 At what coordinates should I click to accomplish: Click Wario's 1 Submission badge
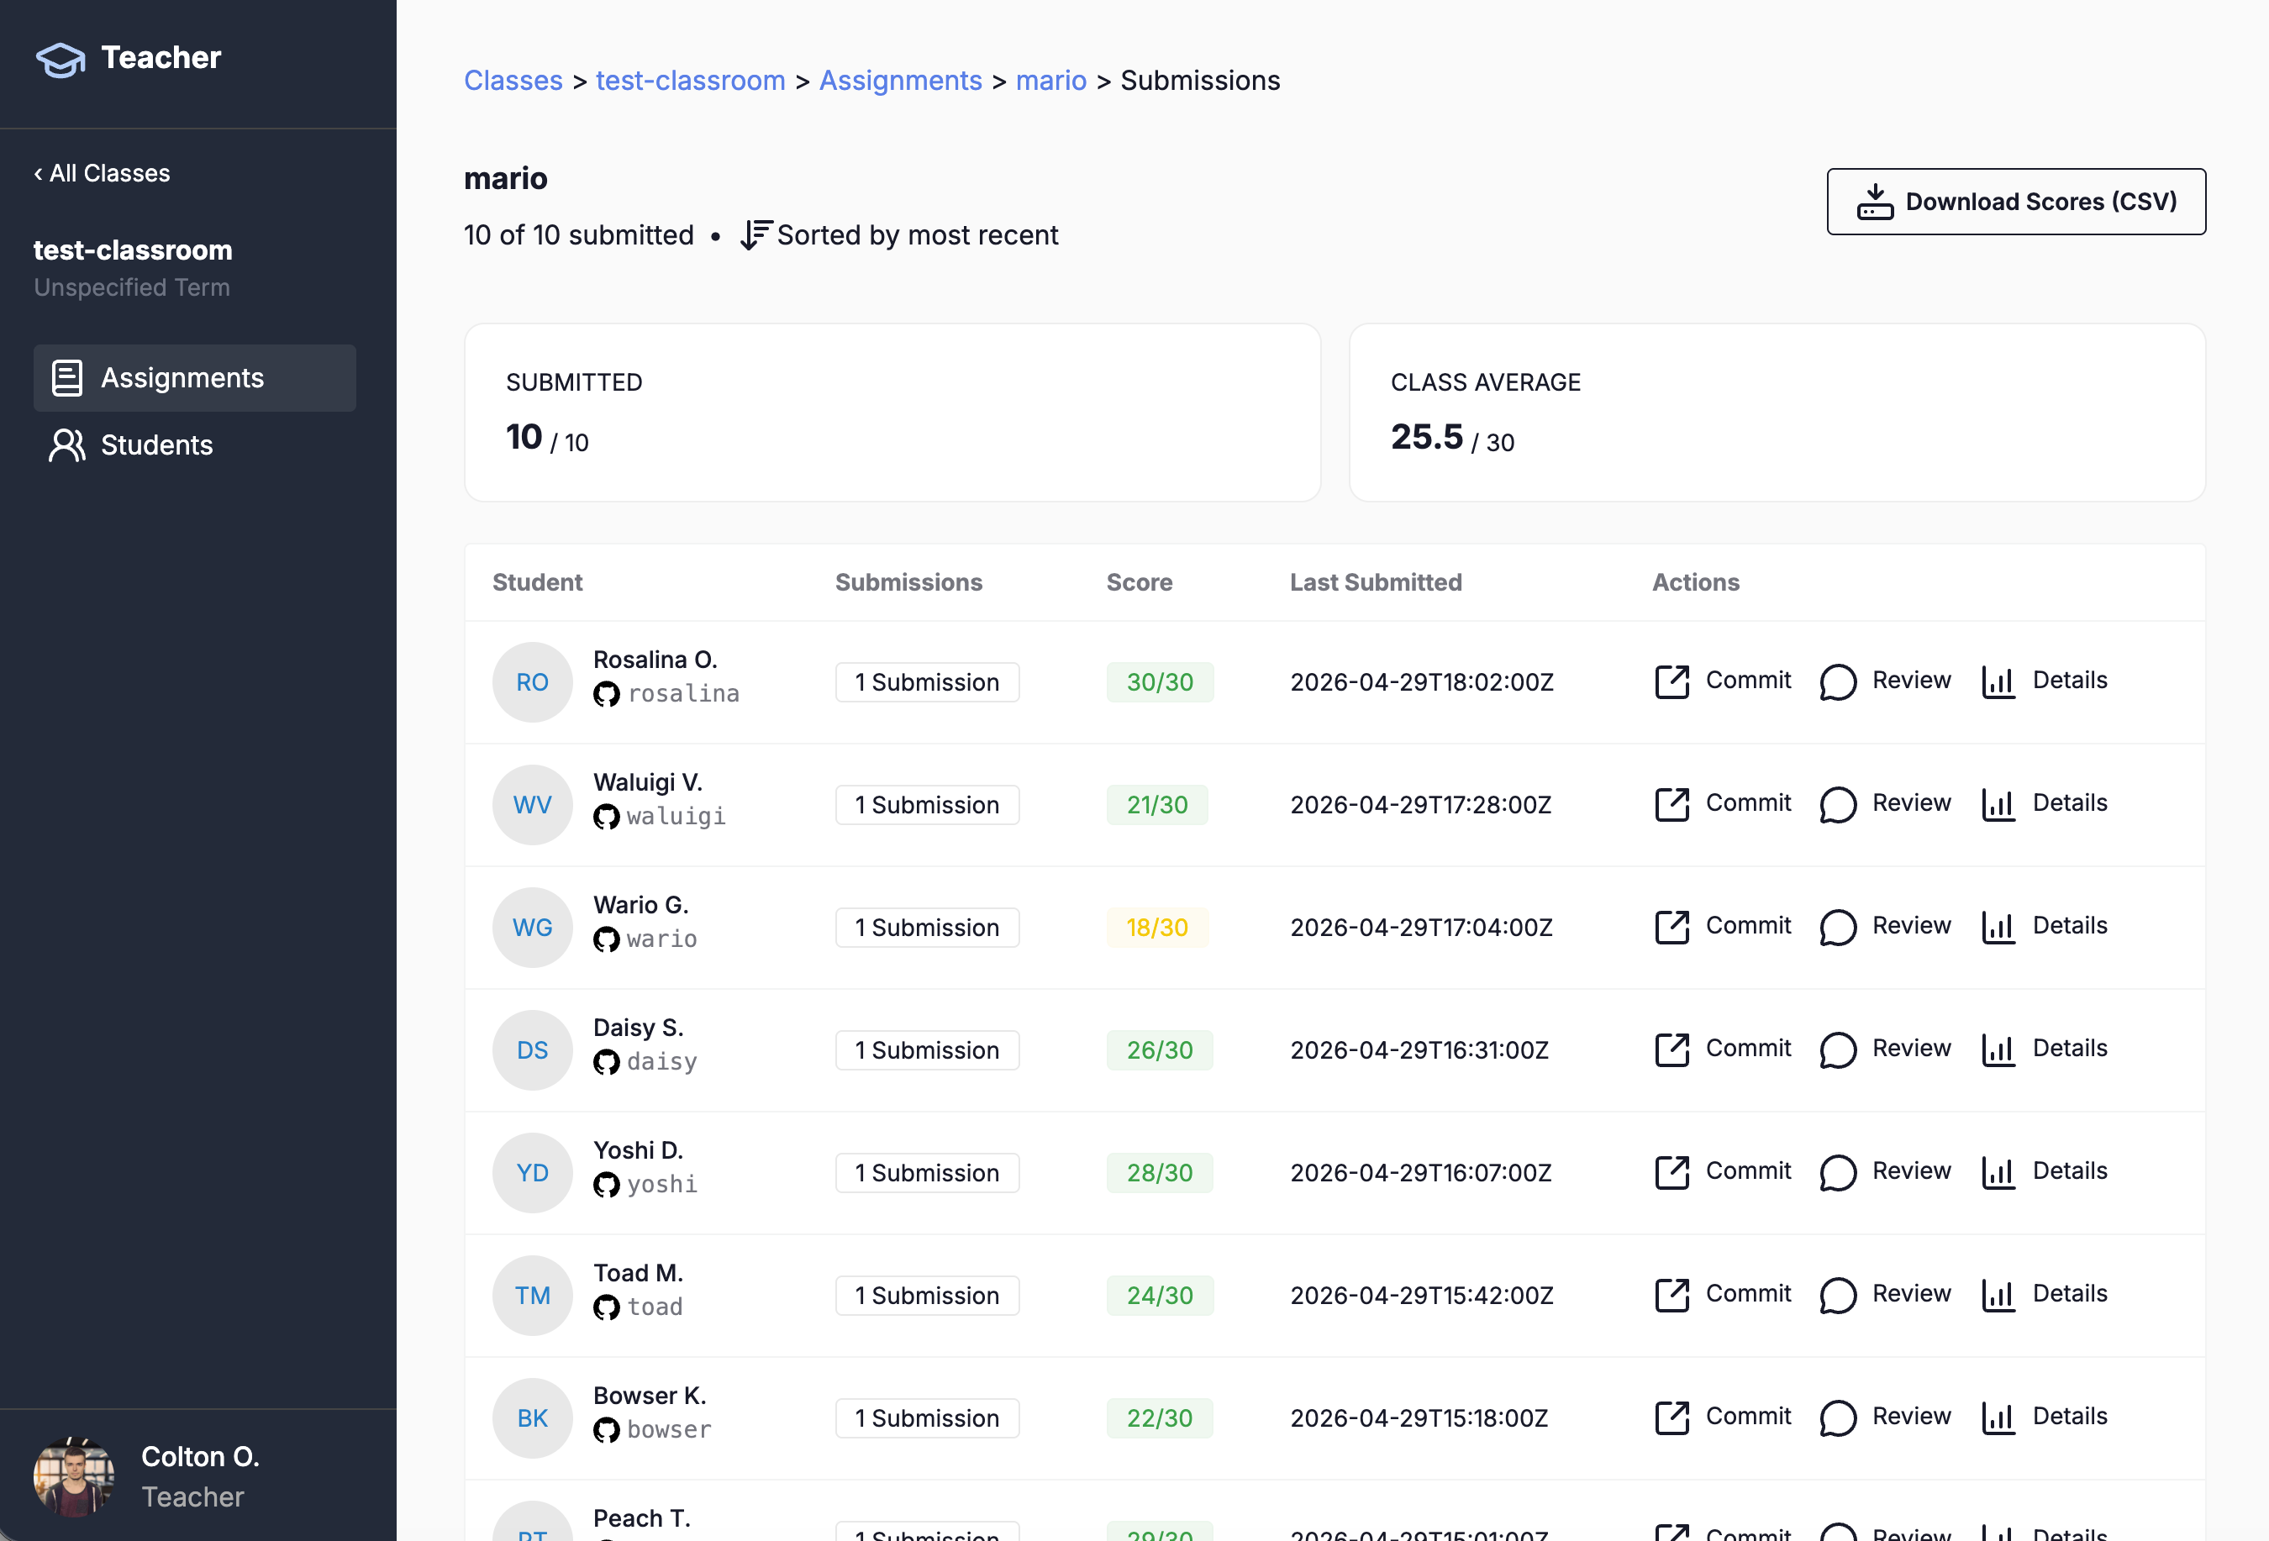click(927, 927)
